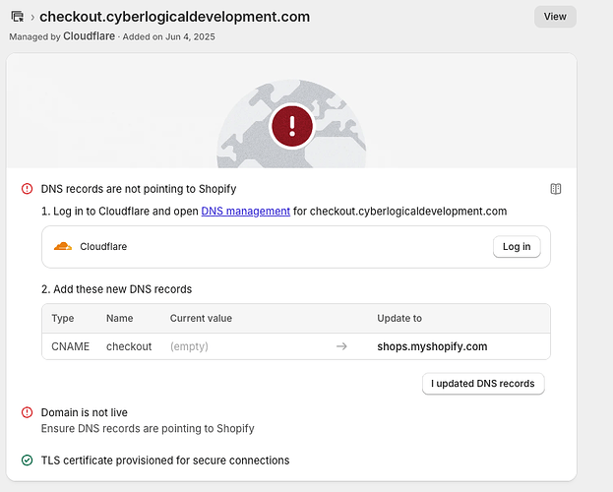This screenshot has width=613, height=492.
Task: Click the red globe error icon
Action: click(x=292, y=126)
